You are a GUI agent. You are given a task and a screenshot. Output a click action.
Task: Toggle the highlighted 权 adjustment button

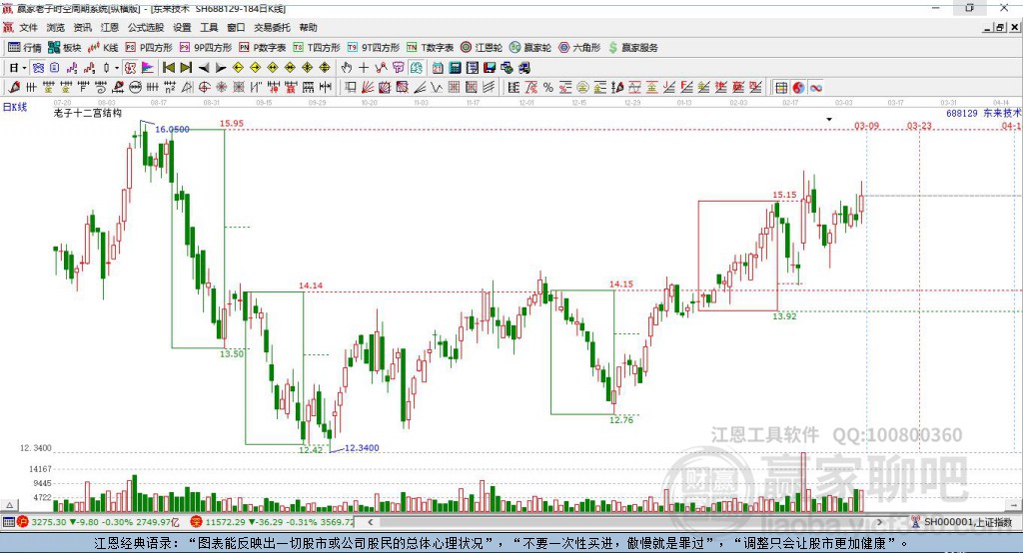(131, 68)
